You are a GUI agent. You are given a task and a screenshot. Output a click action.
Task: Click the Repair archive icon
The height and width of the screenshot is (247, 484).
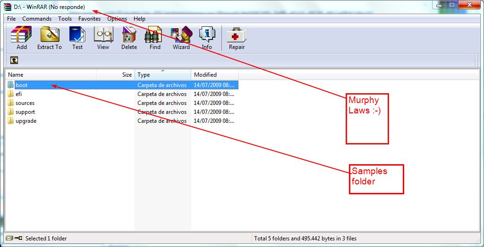(x=237, y=38)
